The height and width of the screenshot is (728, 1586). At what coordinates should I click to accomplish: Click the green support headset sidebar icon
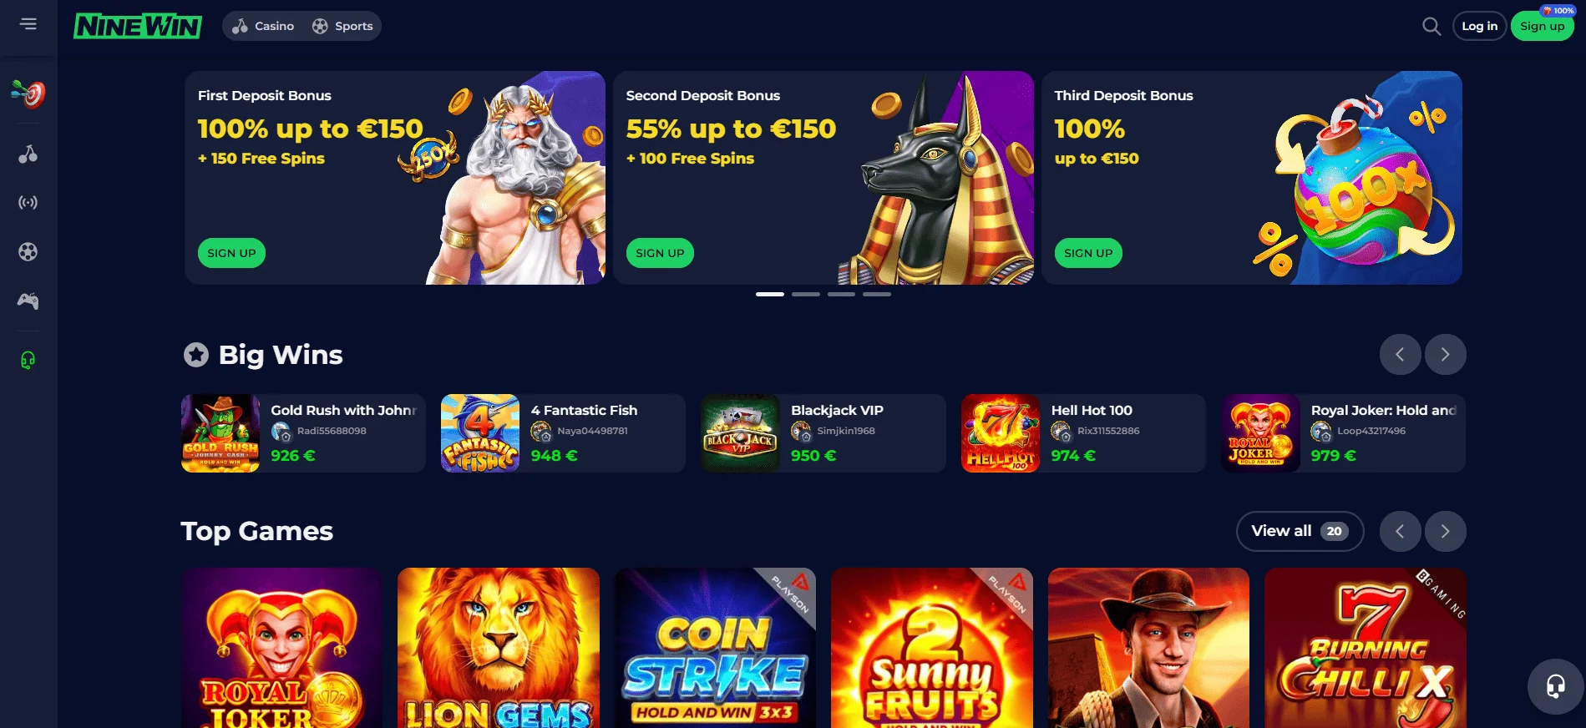[x=28, y=360]
